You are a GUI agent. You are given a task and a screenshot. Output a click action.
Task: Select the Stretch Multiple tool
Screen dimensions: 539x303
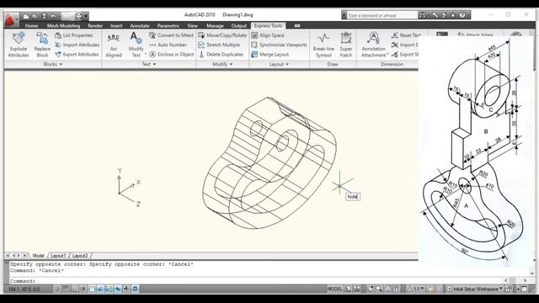[219, 45]
